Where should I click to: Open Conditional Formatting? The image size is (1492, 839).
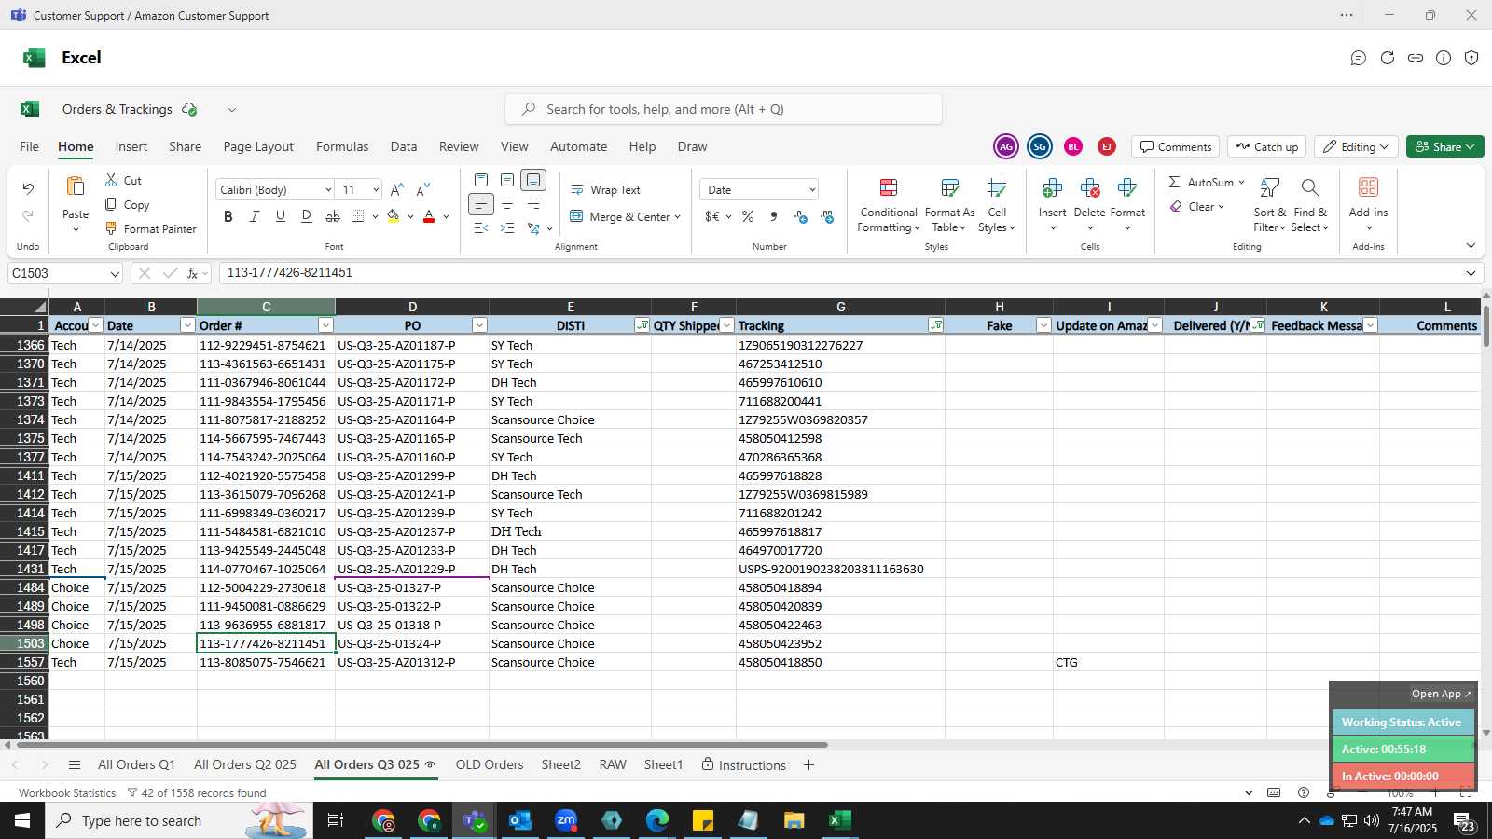pyautogui.click(x=889, y=206)
